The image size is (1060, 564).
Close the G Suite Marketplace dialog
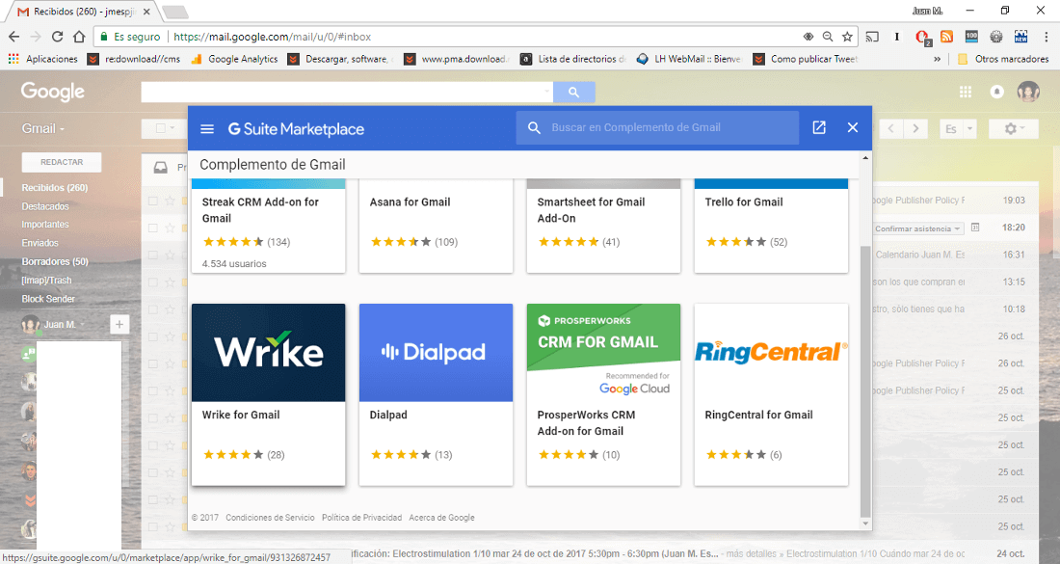pos(853,127)
